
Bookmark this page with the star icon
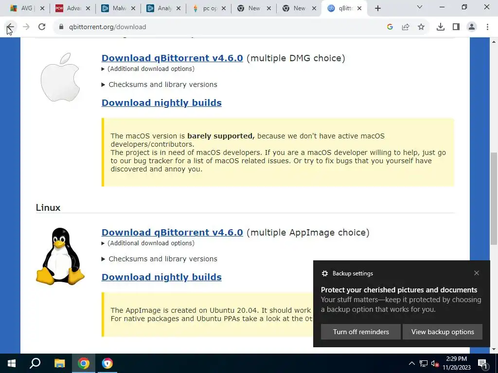[421, 27]
